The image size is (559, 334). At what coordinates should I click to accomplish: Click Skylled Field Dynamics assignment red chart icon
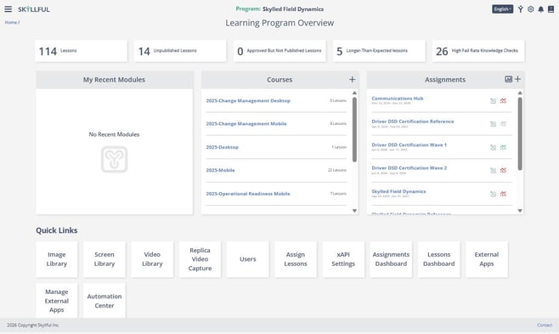(503, 194)
